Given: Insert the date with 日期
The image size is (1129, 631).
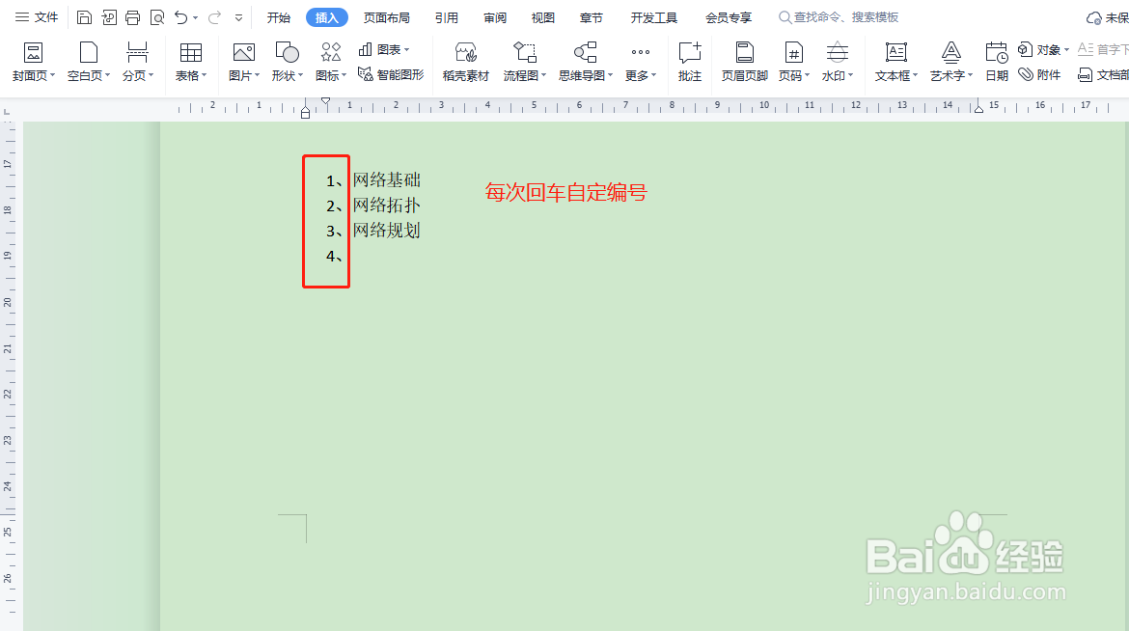Looking at the screenshot, I should (x=997, y=61).
